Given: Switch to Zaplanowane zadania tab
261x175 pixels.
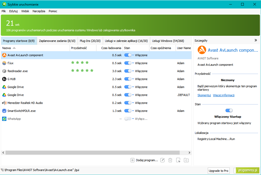Looking at the screenshot, I should tap(57, 41).
